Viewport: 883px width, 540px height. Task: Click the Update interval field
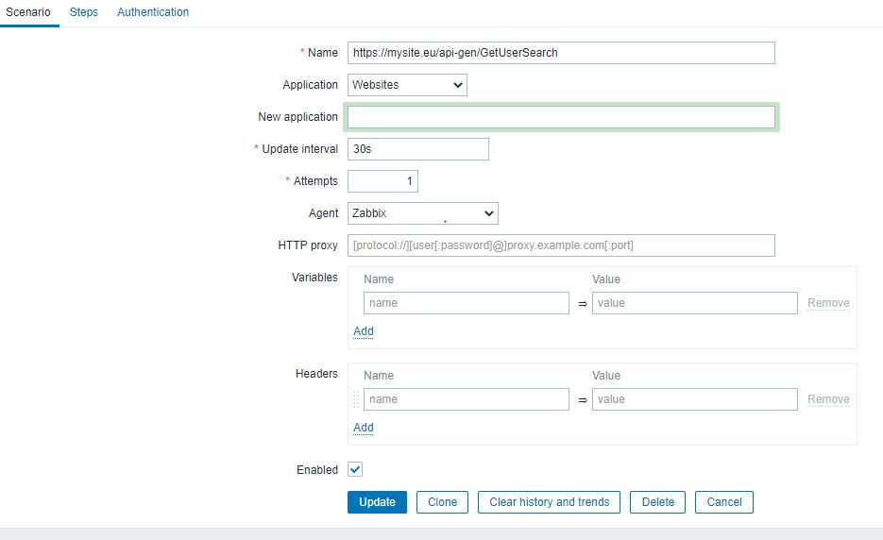(417, 149)
